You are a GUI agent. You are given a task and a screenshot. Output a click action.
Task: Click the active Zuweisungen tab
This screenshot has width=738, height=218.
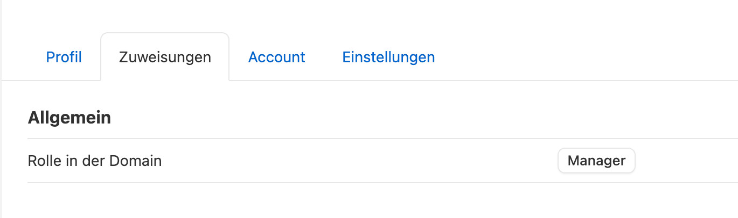click(165, 57)
